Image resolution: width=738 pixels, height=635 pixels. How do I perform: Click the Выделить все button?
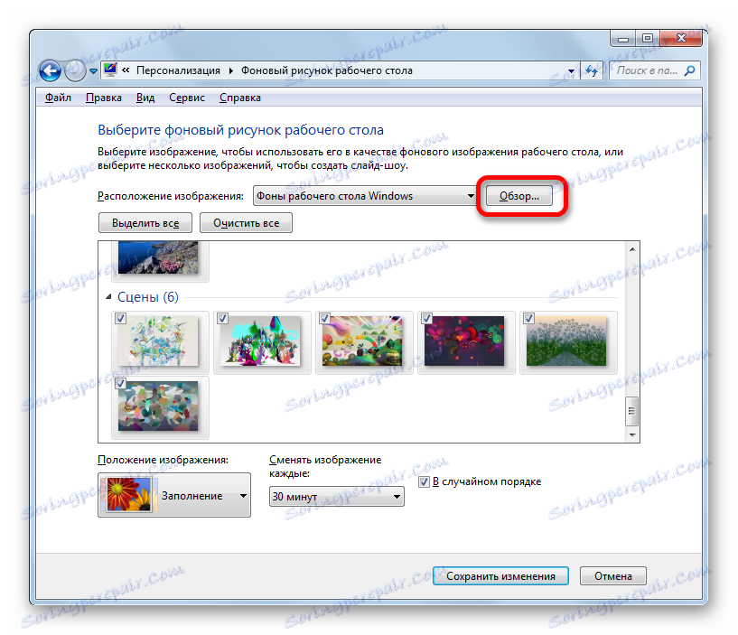145,222
